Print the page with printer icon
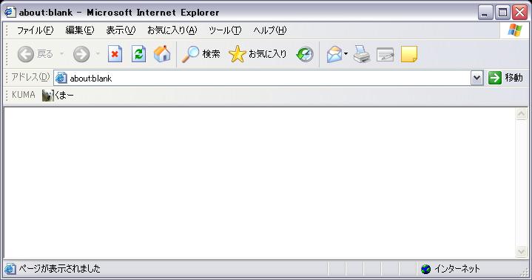Screen dimensions: 532x280 pos(362,54)
